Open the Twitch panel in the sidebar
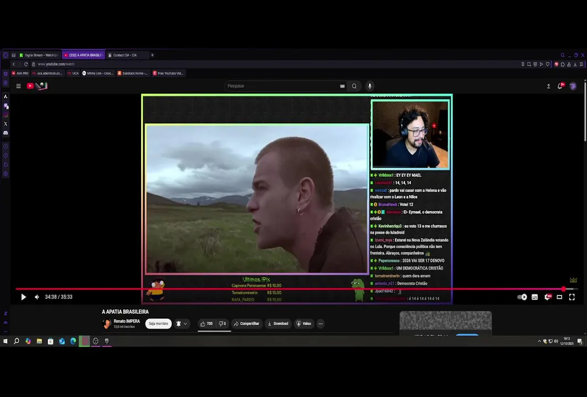587x397 pixels. click(x=6, y=106)
